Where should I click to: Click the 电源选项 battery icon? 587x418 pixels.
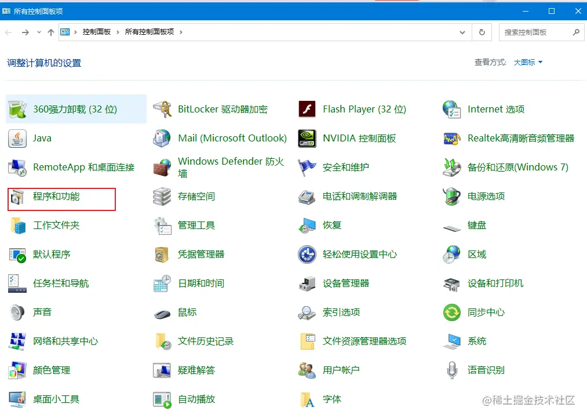[452, 197]
